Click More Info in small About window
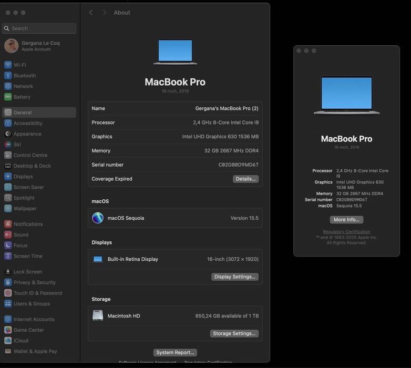 tap(346, 220)
